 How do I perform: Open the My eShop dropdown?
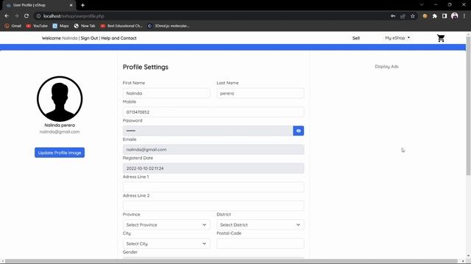[397, 38]
